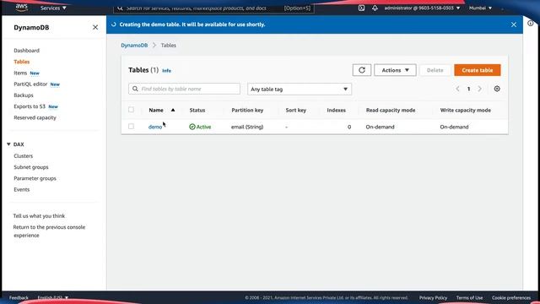Open Items in sidebar
Screen dimensions: 540x304
(20, 73)
